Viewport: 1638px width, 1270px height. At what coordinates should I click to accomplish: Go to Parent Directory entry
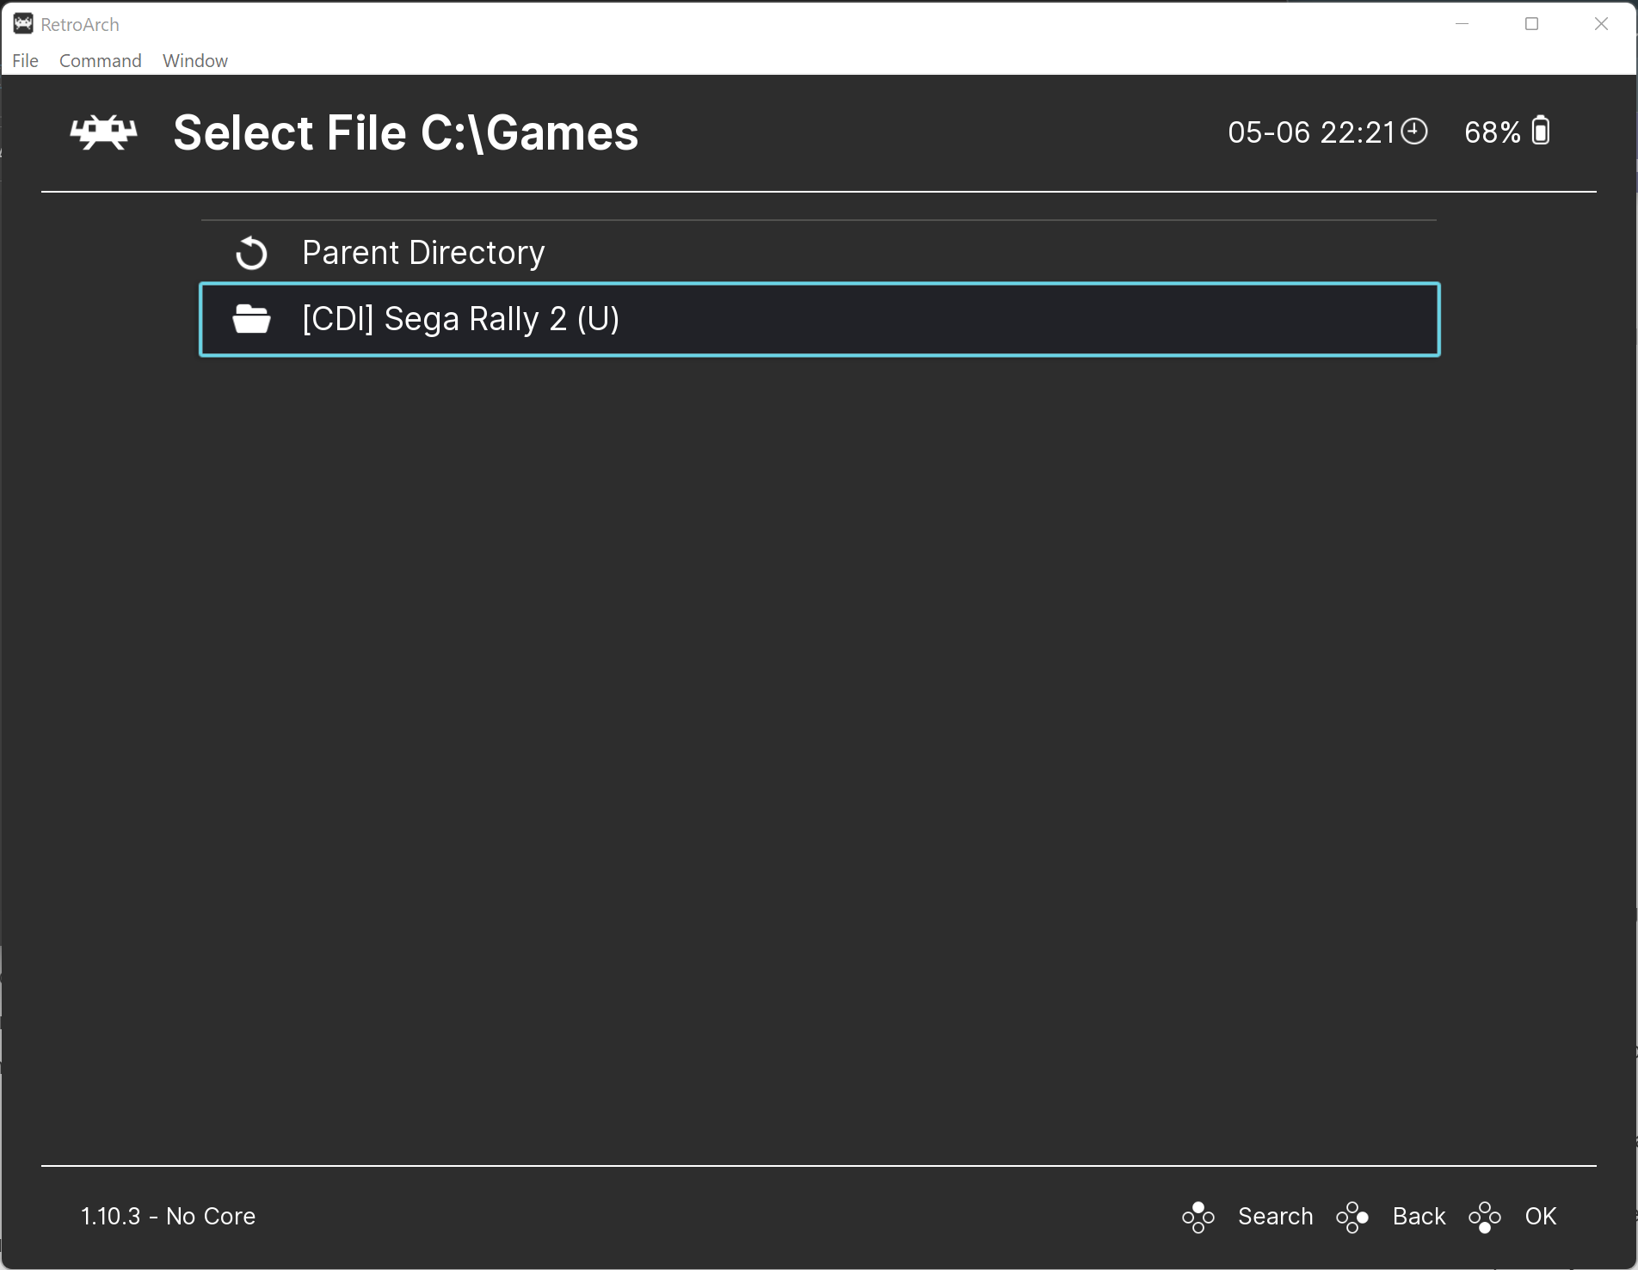pyautogui.click(x=819, y=253)
